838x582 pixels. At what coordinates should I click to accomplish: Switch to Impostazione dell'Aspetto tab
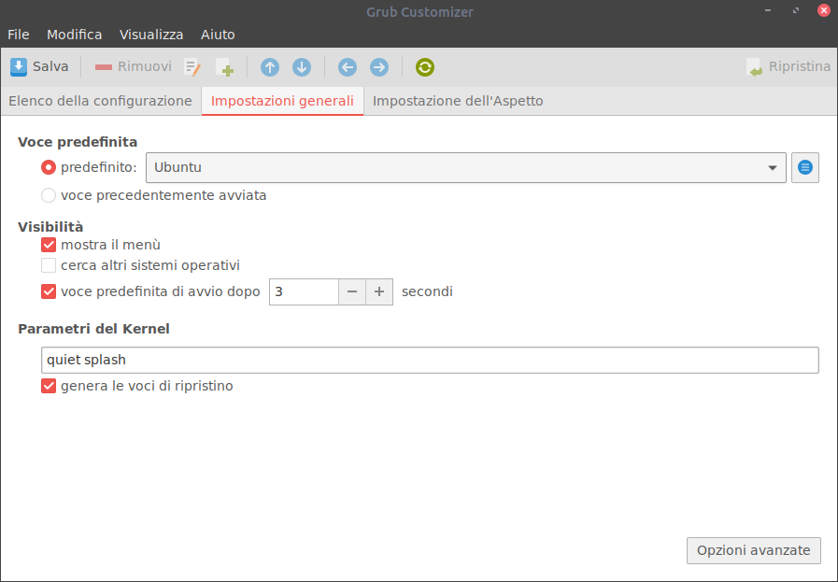(x=458, y=101)
